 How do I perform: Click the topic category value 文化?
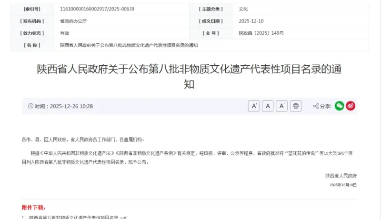[243, 9]
